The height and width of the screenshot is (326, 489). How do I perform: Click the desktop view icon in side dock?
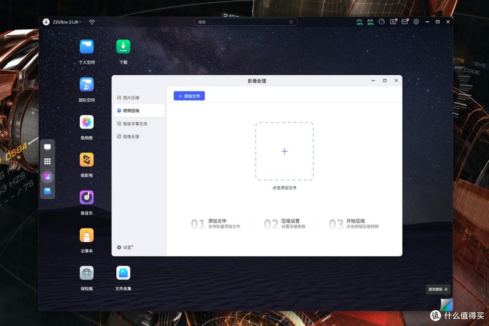click(x=48, y=147)
